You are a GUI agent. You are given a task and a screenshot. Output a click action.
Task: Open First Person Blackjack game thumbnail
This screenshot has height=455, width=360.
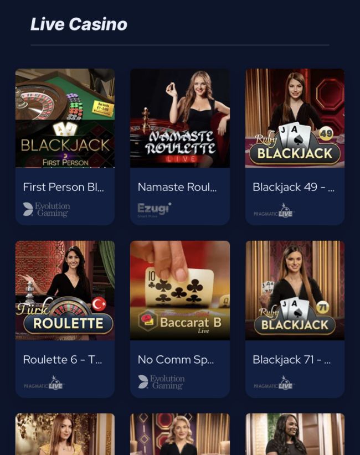65,118
